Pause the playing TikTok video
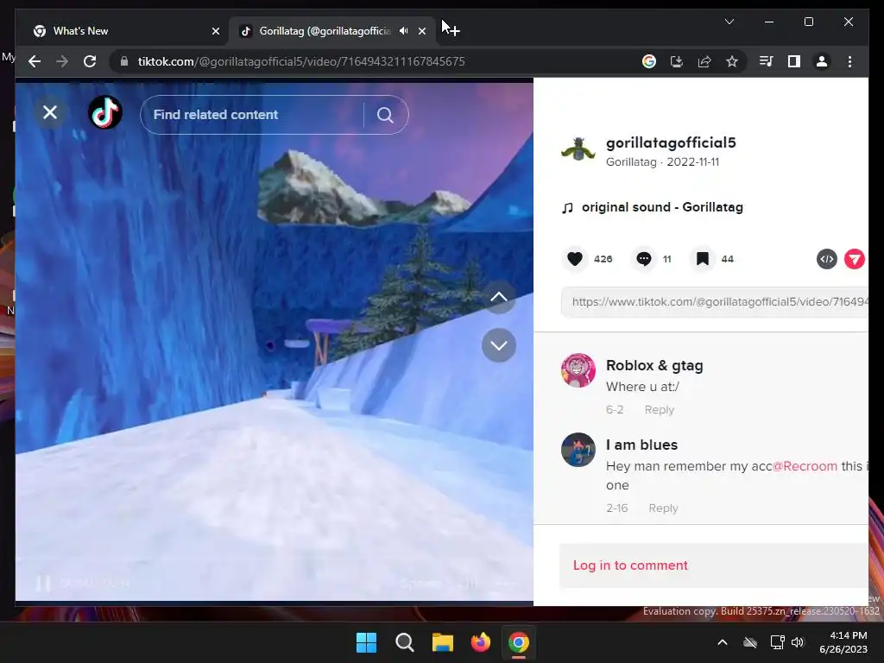 point(43,583)
